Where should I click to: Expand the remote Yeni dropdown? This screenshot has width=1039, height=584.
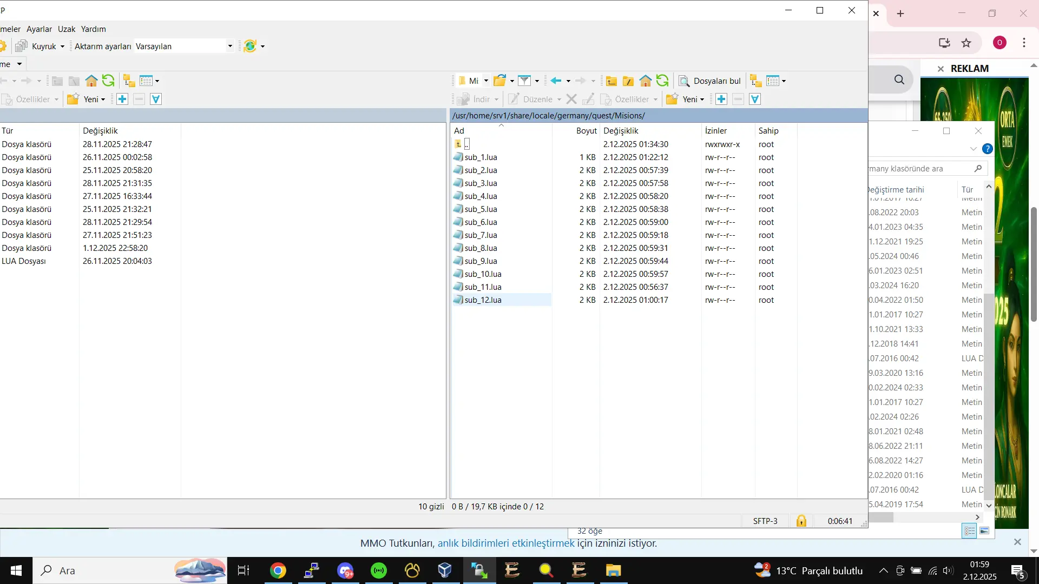pyautogui.click(x=702, y=99)
